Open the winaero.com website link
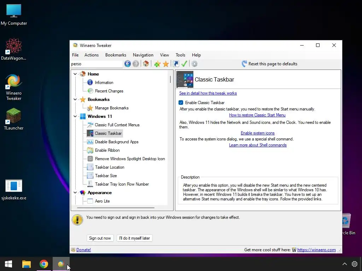Viewport: 362px width, 271px height. 316,250
